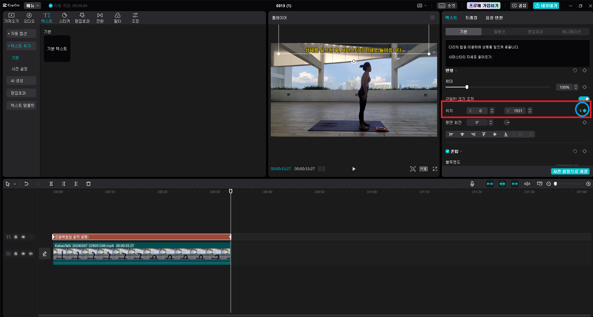593x317 pixels.
Task: Switch to the 음성 변환 tab
Action: 494,18
